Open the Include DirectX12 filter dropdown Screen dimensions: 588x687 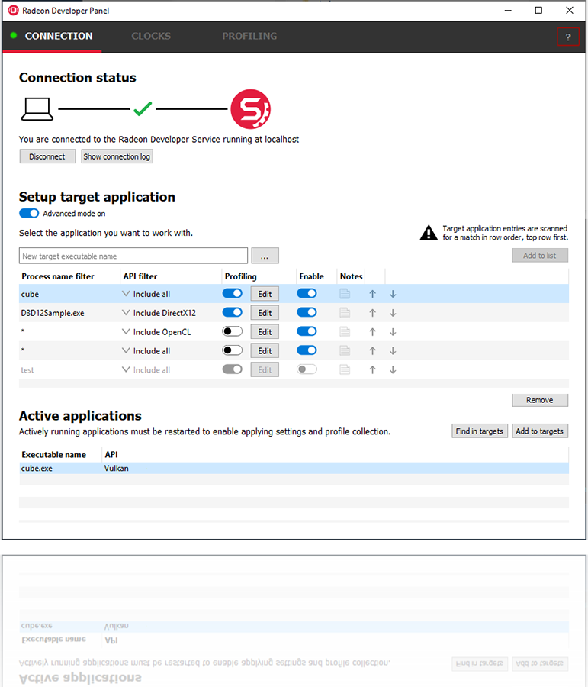(126, 312)
